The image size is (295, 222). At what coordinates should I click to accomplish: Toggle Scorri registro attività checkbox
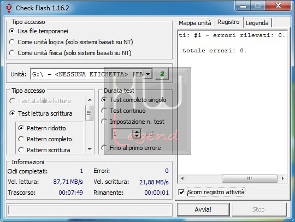tap(181, 192)
